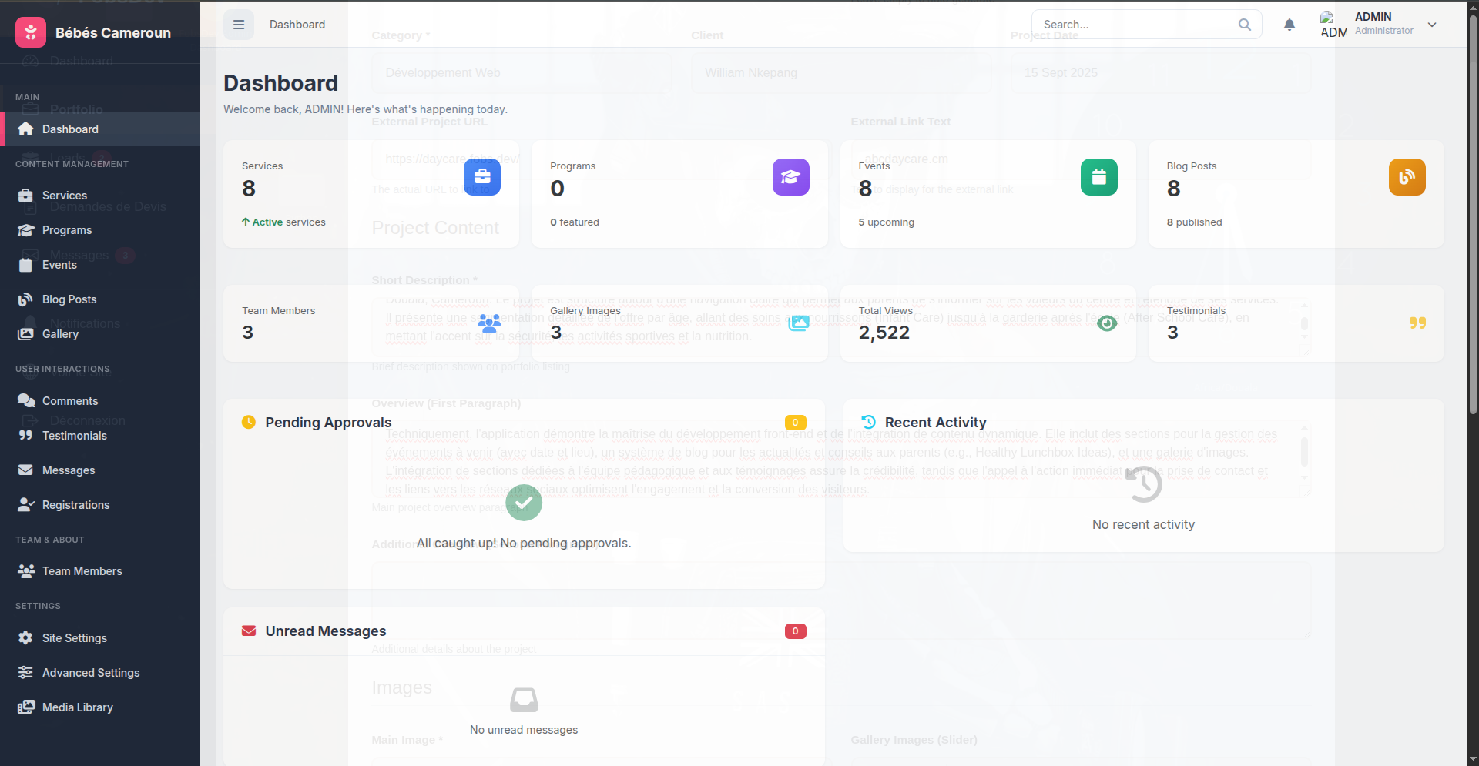Expand the ADMIN user dropdown chevron

coord(1432,25)
